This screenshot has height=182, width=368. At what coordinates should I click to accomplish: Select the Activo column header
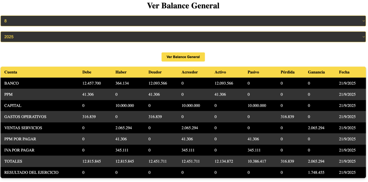tap(220, 72)
